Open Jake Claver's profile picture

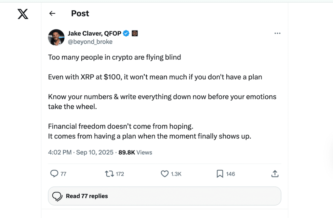pos(56,37)
